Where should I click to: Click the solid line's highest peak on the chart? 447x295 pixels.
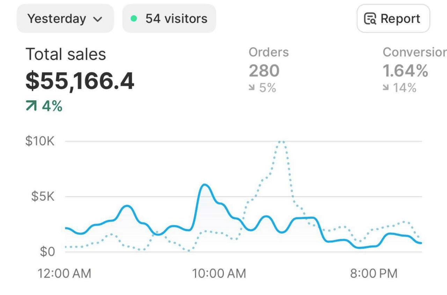pos(205,185)
